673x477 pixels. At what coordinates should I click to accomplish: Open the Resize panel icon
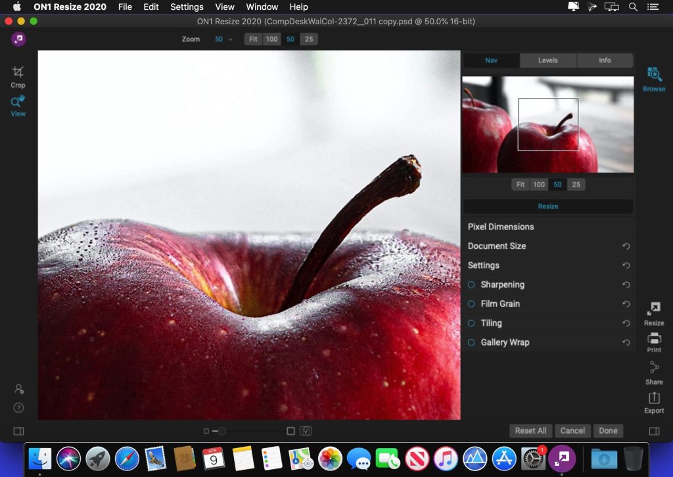(x=653, y=312)
